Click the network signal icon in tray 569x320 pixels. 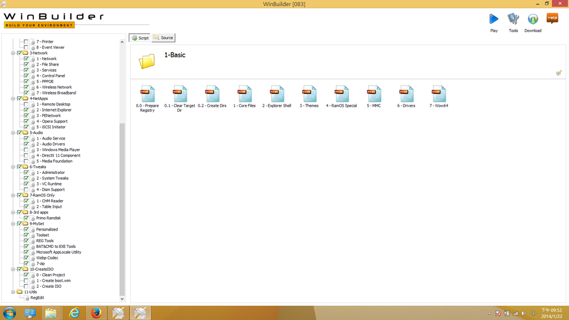click(x=515, y=313)
